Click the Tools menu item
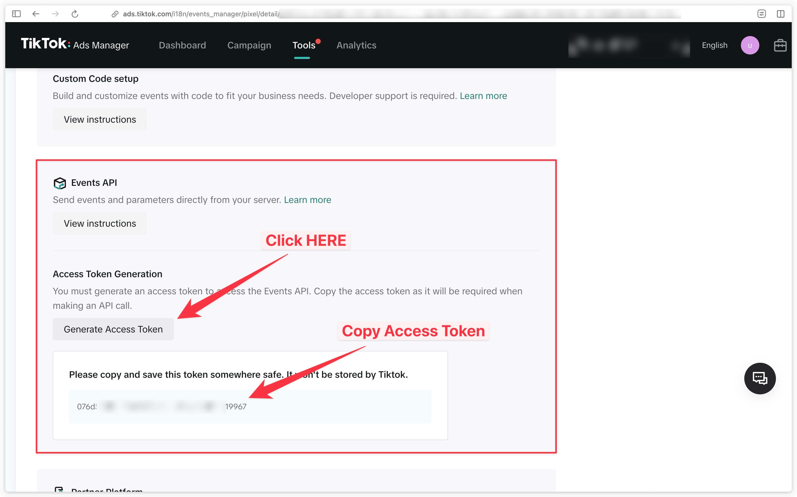This screenshot has height=497, width=797. coord(303,45)
